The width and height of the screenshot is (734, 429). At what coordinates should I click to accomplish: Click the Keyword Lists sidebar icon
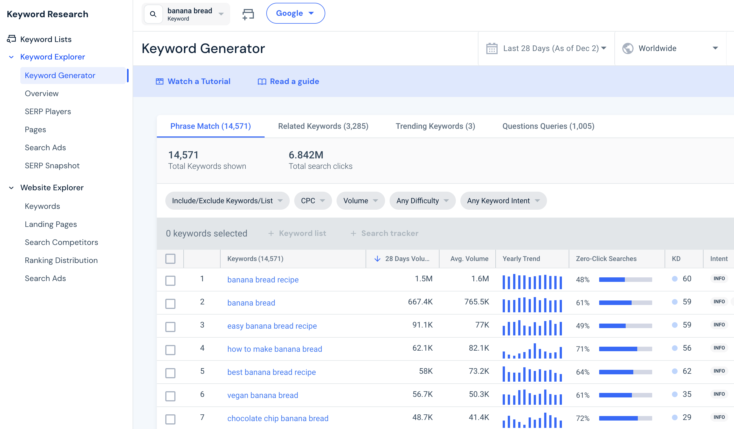click(11, 39)
